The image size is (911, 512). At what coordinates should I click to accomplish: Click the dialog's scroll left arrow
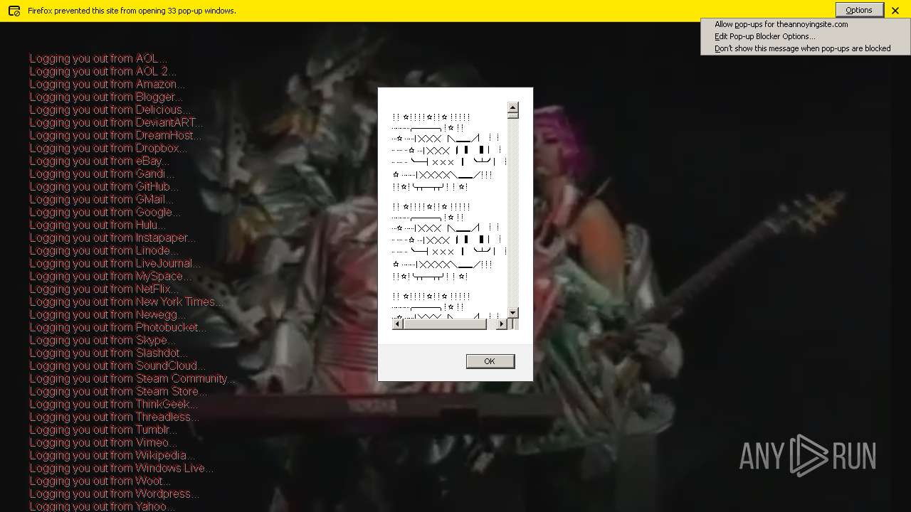(398, 324)
